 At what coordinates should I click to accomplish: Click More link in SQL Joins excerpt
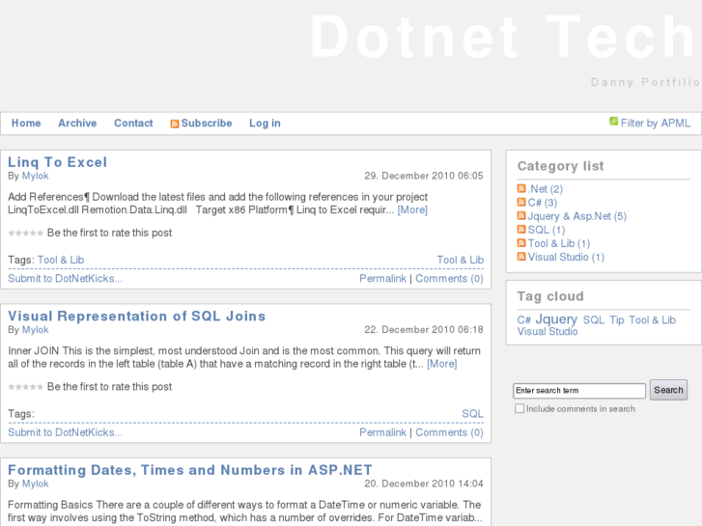[442, 364]
